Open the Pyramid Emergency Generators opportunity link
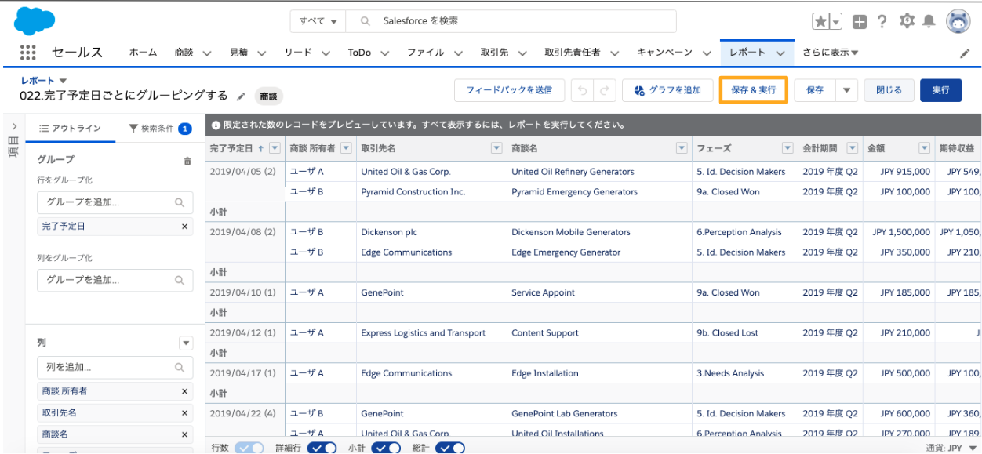The width and height of the screenshot is (982, 454). click(574, 192)
